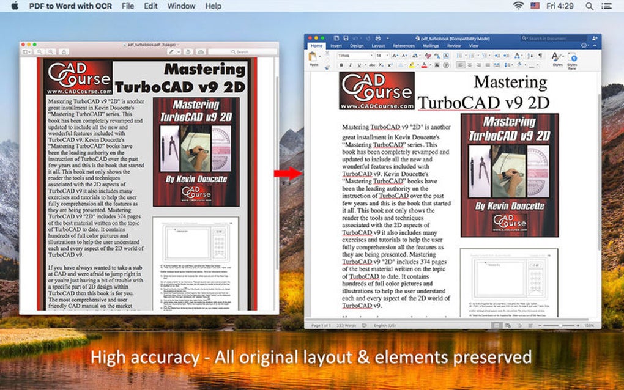Switch to the Review tab
The height and width of the screenshot is (390, 624).
coord(454,46)
